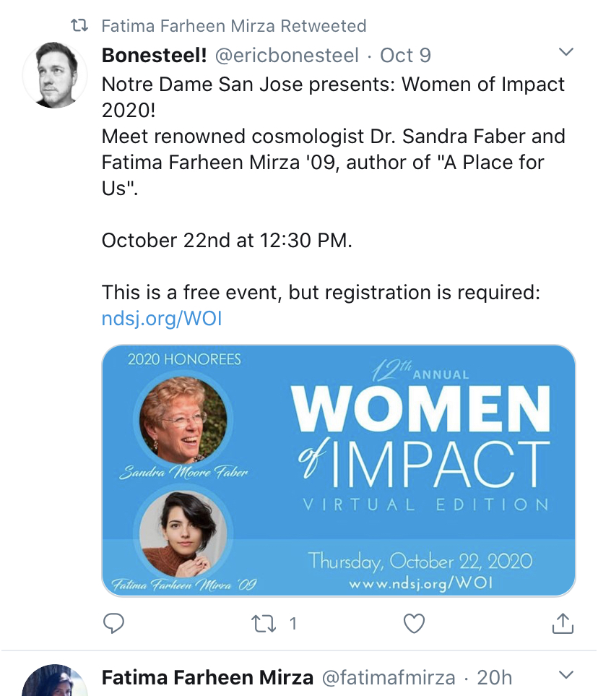The image size is (598, 696).
Task: Open the @ericbonesteel handle
Action: coord(287,56)
